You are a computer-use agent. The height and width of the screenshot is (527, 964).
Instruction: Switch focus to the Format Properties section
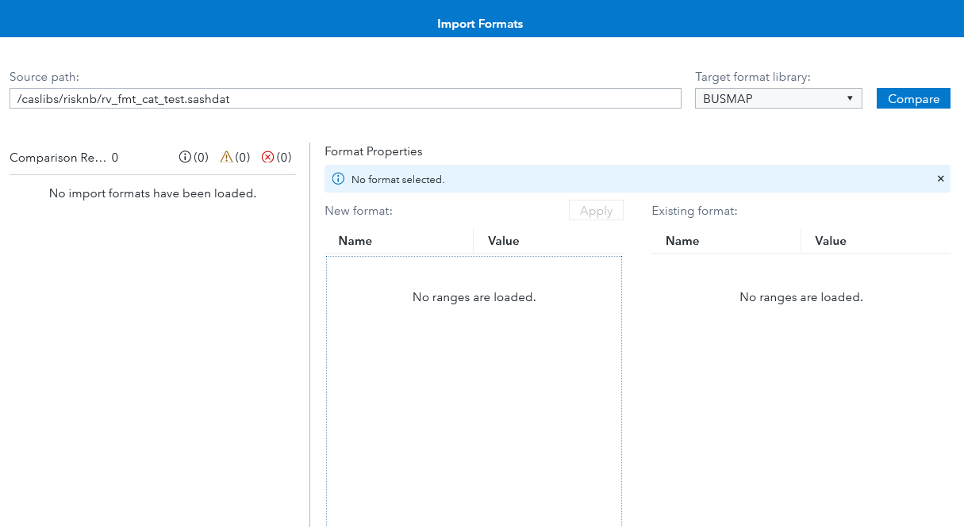(374, 151)
